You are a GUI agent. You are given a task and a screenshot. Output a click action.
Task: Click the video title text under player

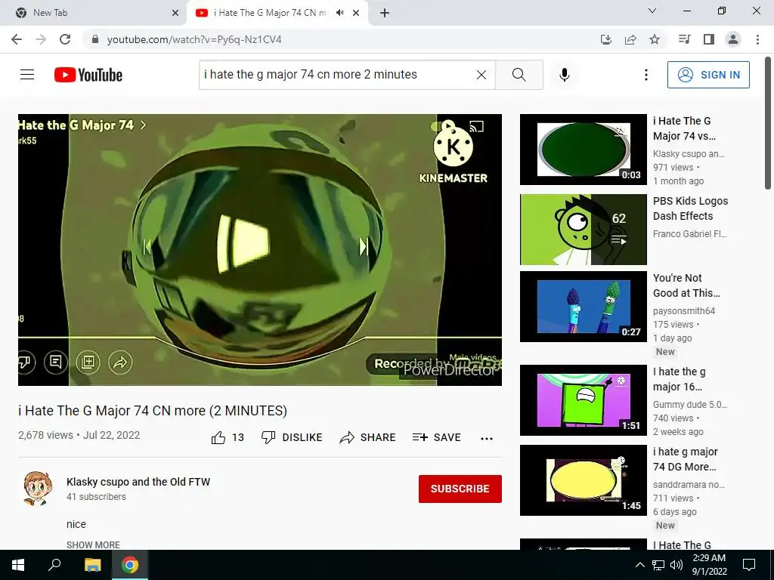(x=153, y=410)
